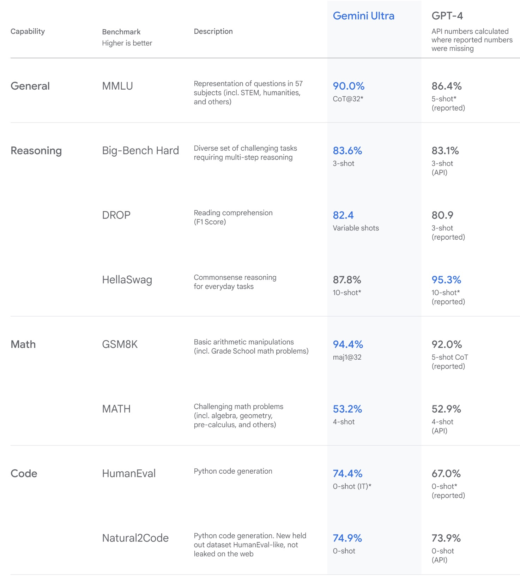This screenshot has width=520, height=576.
Task: Select the Natural2Code benchmark label
Action: coord(135,538)
